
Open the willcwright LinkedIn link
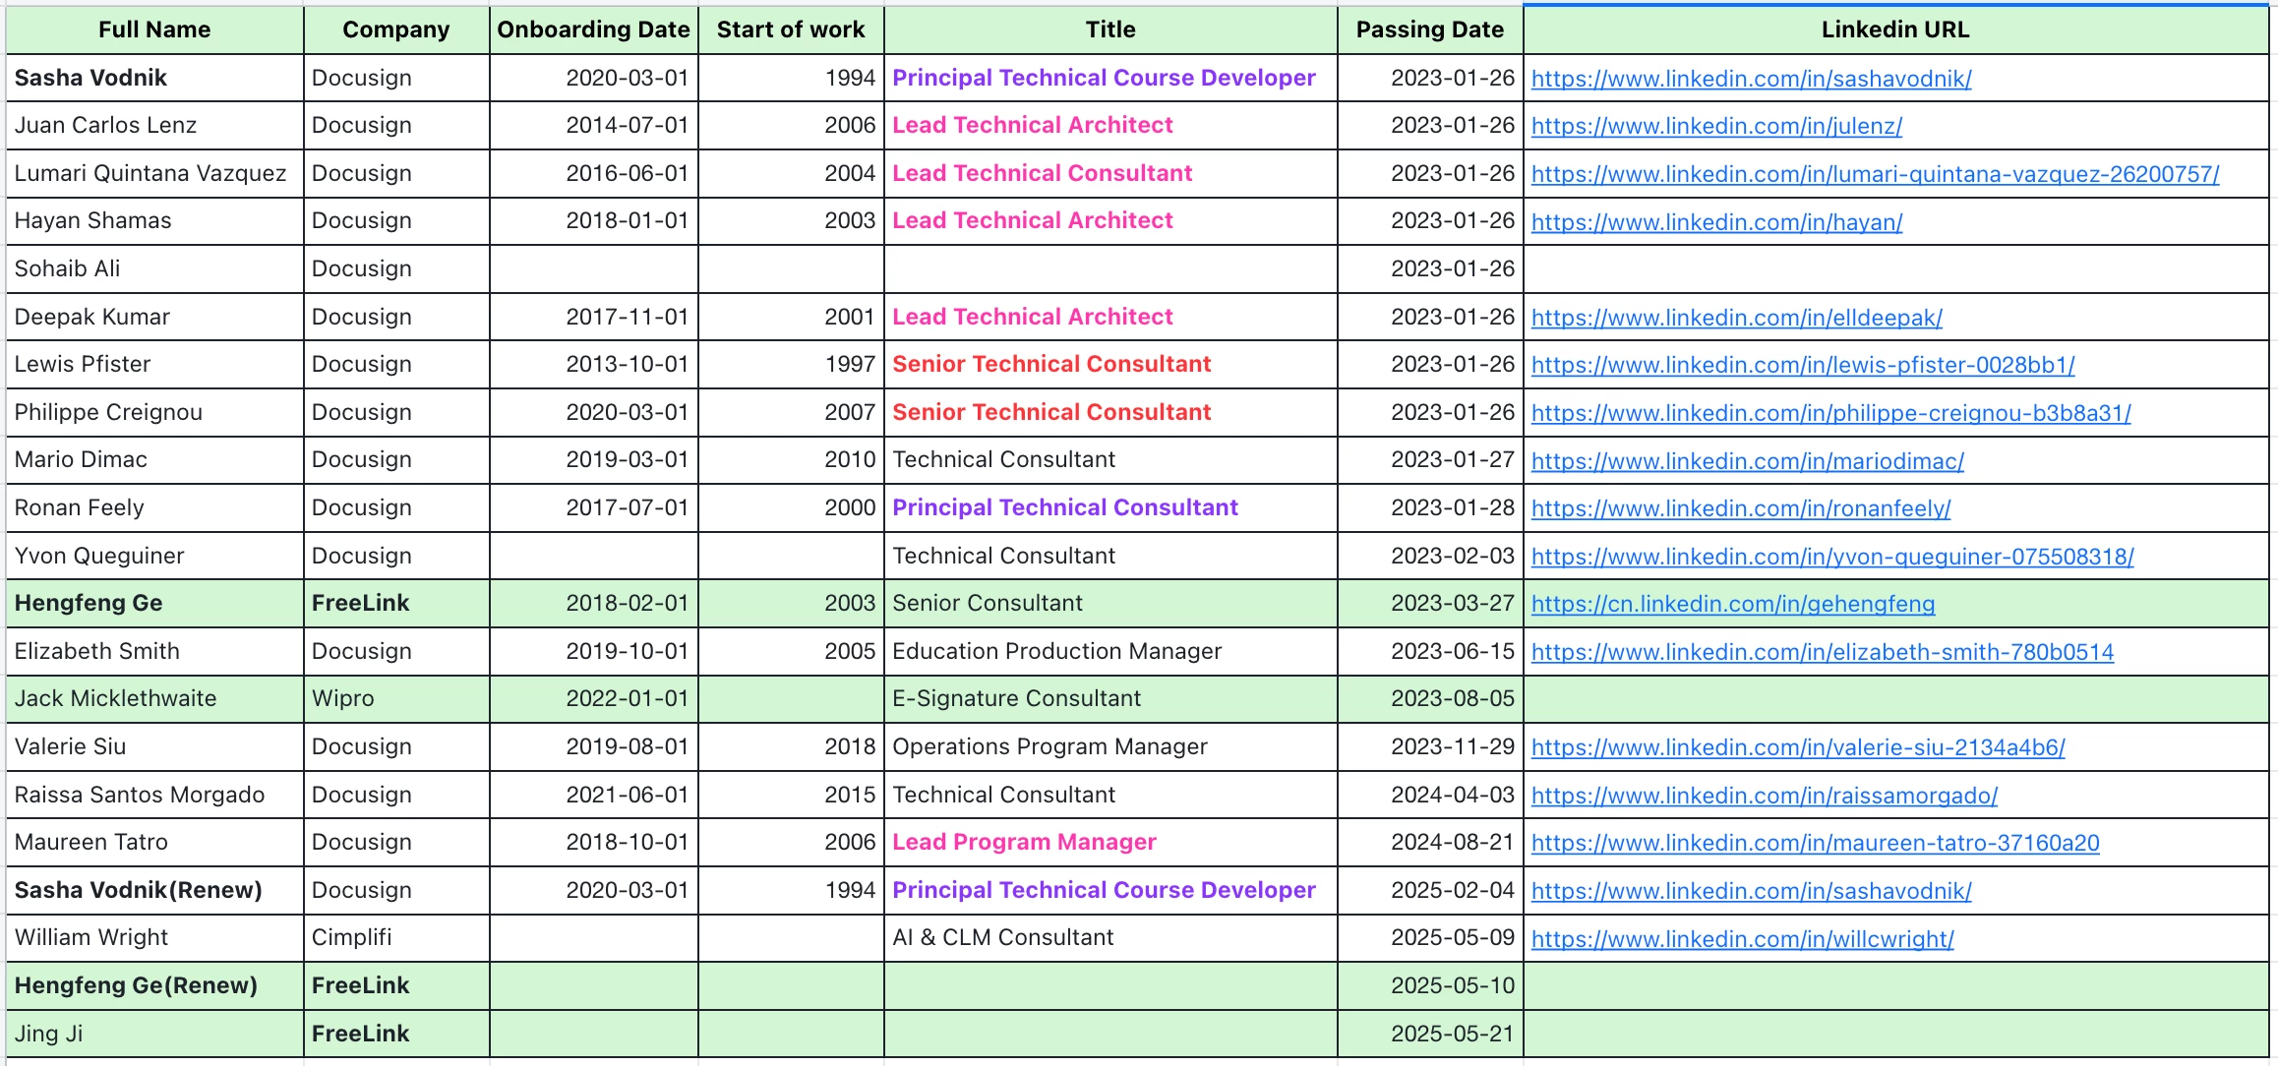(x=1742, y=939)
